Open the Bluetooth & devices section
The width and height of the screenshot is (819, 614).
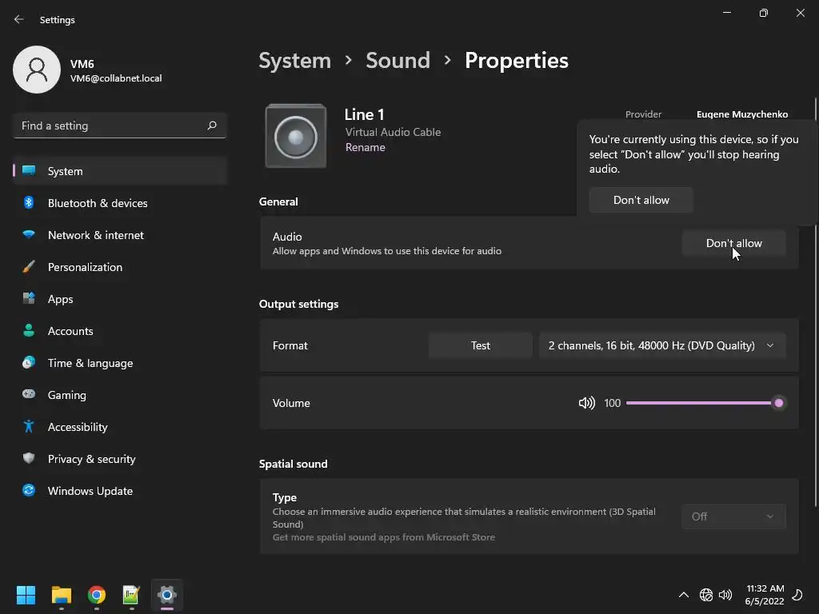[x=98, y=203]
